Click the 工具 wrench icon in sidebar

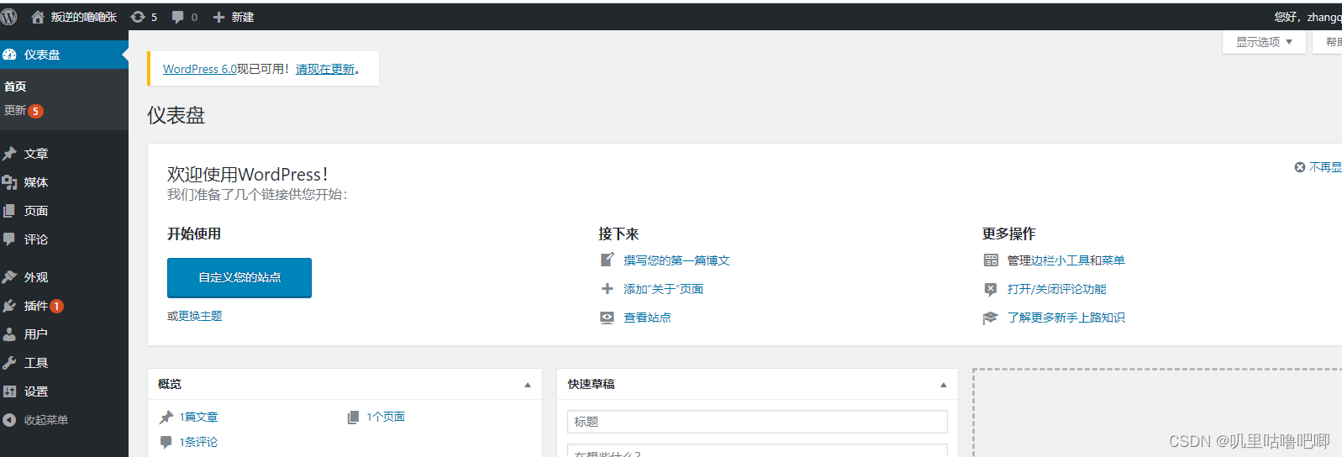coord(10,363)
